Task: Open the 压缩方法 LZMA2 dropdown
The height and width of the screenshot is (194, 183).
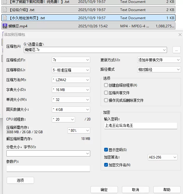Action: click(x=71, y=80)
